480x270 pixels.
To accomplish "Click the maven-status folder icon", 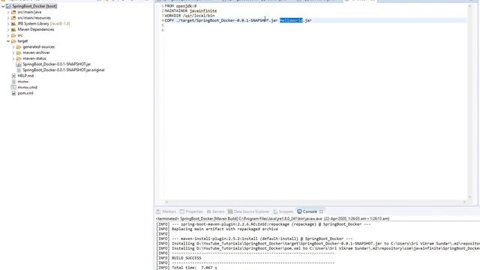I will coord(19,58).
